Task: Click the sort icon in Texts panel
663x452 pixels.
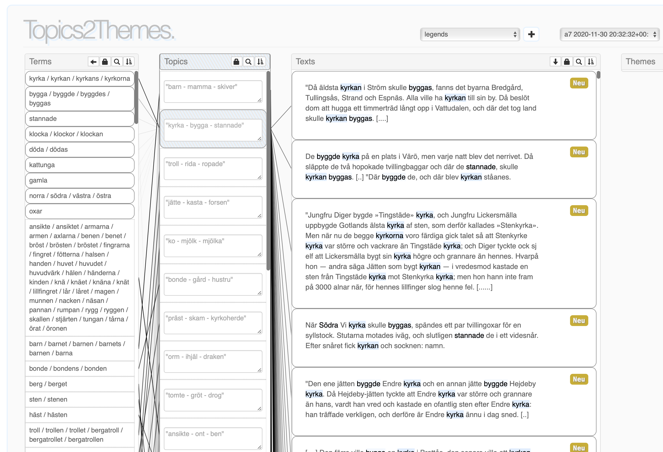Action: (591, 62)
